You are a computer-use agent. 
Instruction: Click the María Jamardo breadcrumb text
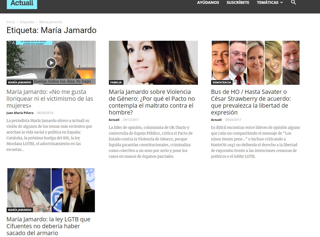(x=51, y=22)
